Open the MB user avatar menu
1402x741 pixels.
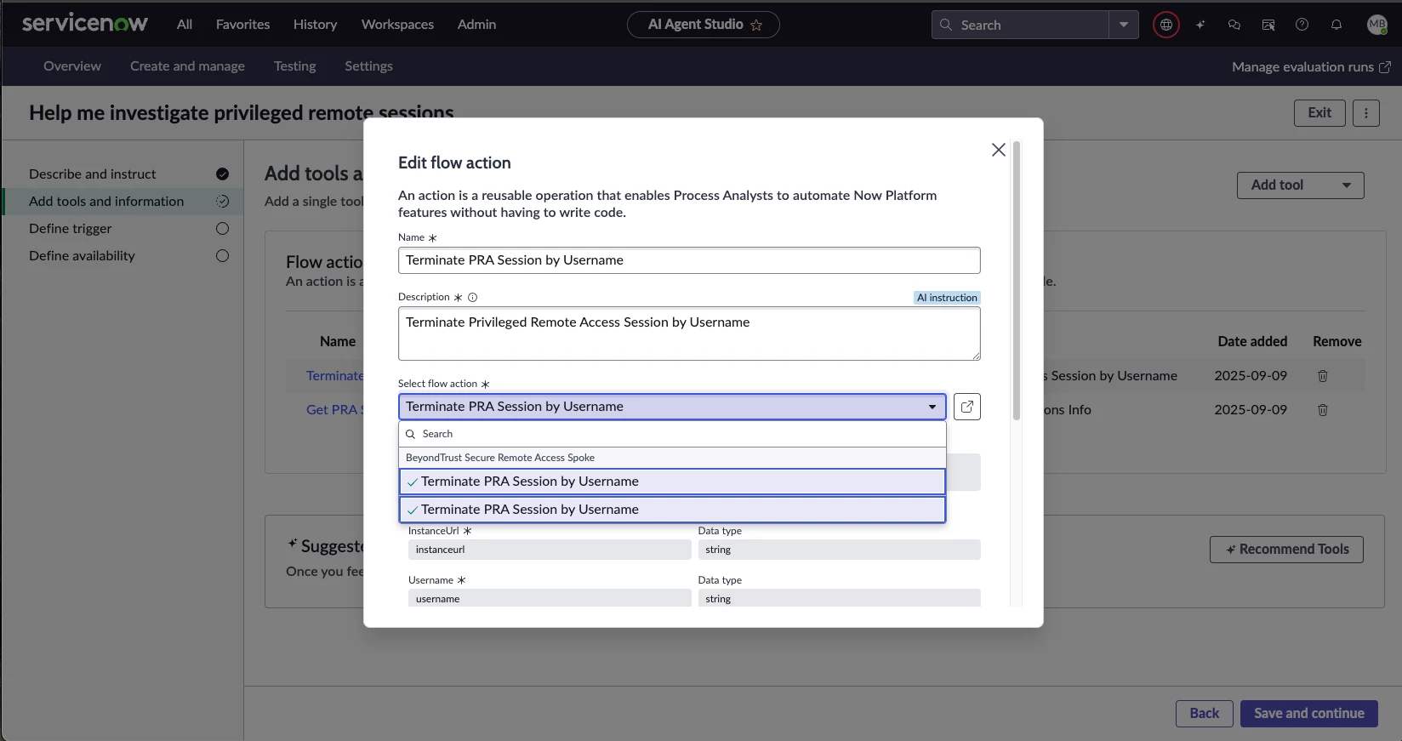click(x=1377, y=25)
